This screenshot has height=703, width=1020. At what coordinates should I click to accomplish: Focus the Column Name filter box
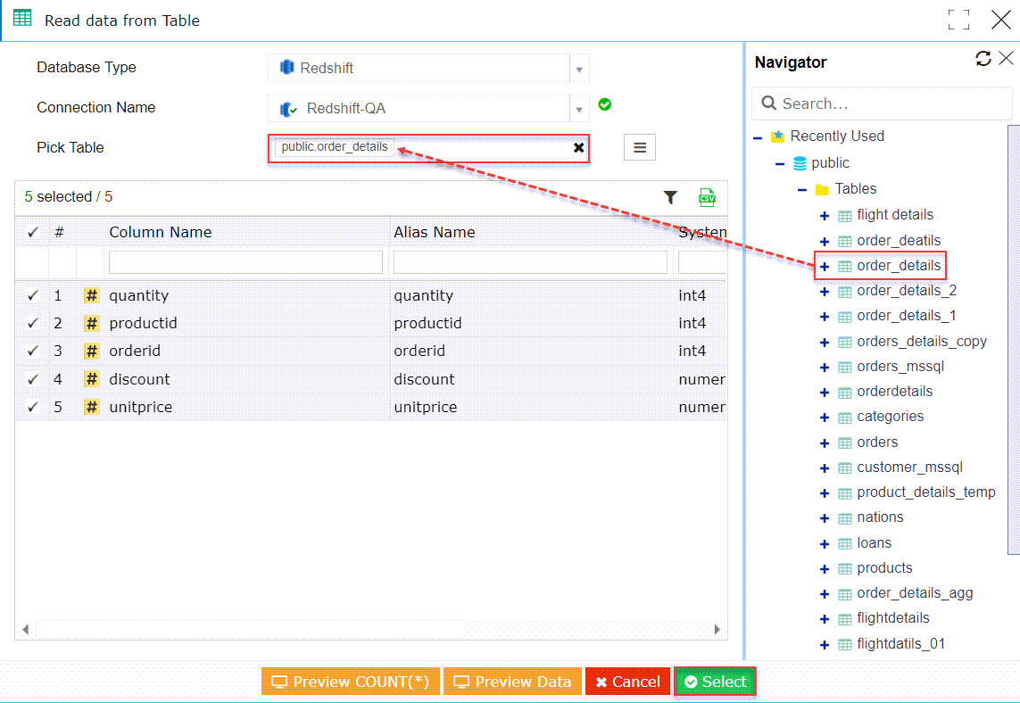pyautogui.click(x=246, y=262)
